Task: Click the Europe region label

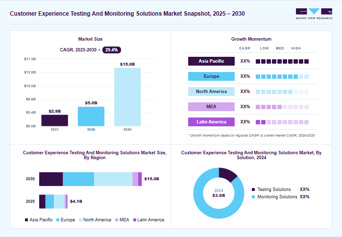Action: (x=211, y=76)
